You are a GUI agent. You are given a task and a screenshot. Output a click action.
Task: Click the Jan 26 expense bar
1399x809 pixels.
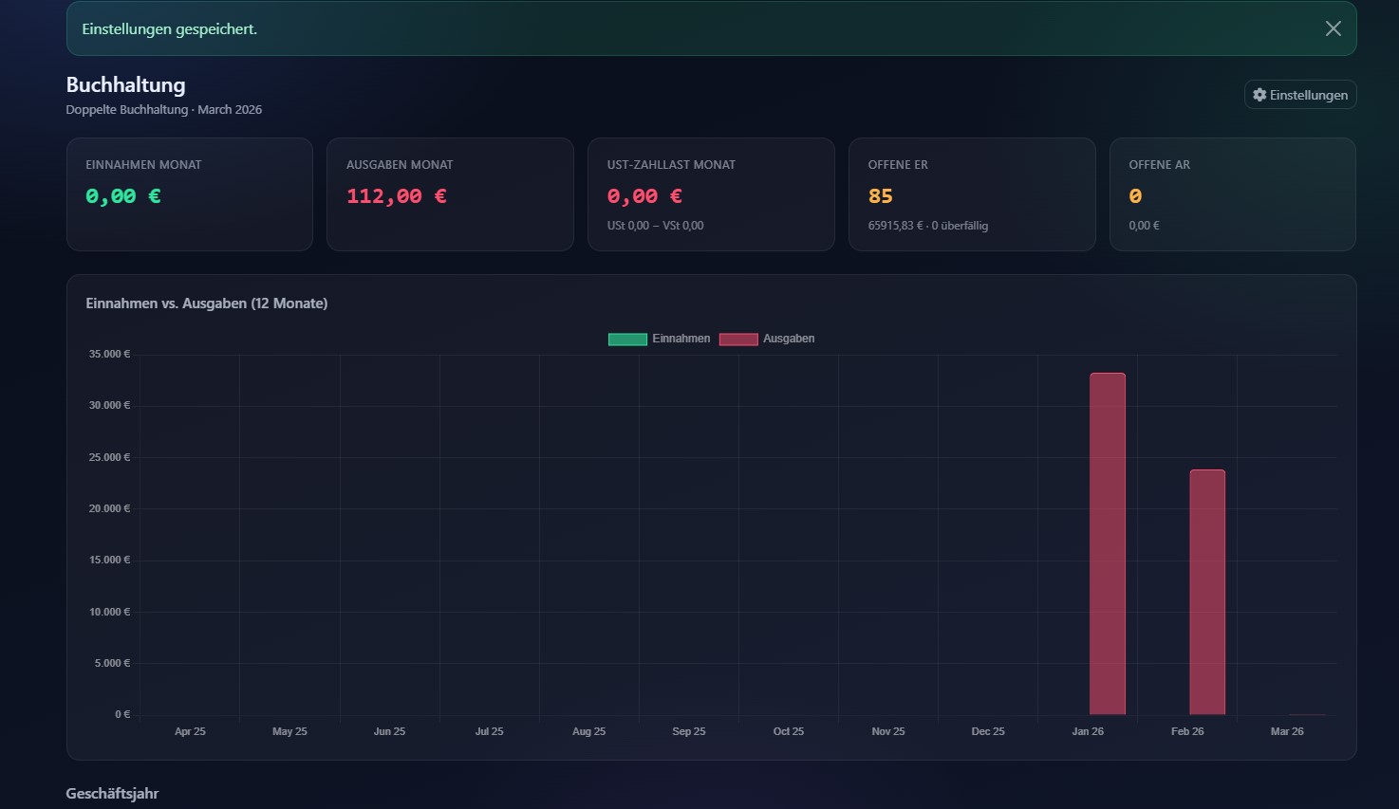pos(1108,543)
